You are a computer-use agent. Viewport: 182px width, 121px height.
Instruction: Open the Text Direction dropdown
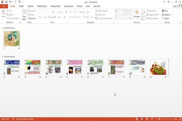click(x=102, y=11)
